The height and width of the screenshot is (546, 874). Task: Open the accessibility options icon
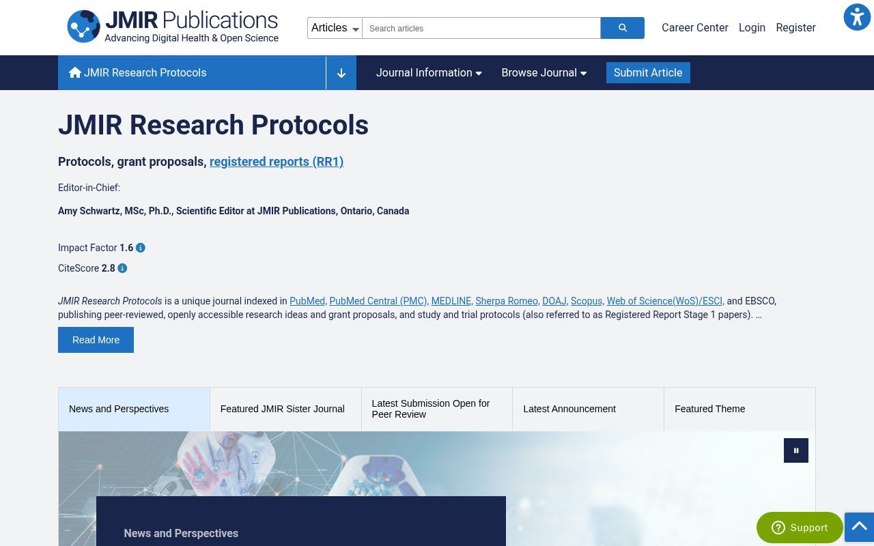[857, 17]
